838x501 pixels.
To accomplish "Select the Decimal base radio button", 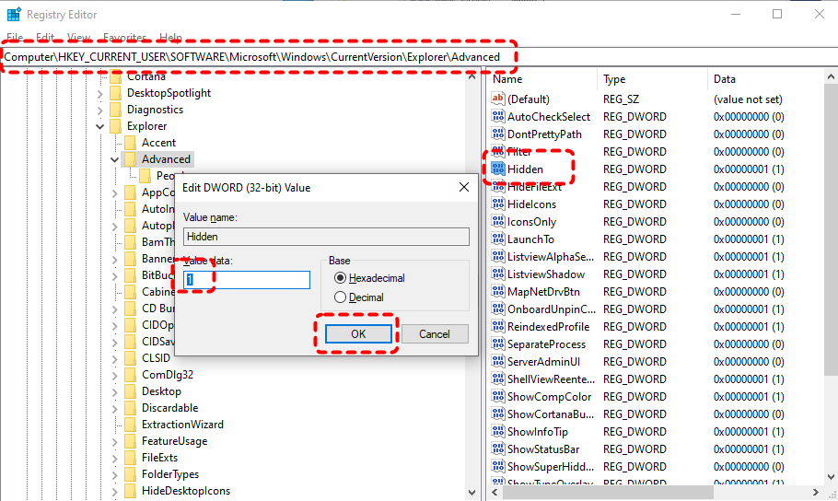I will [x=341, y=297].
